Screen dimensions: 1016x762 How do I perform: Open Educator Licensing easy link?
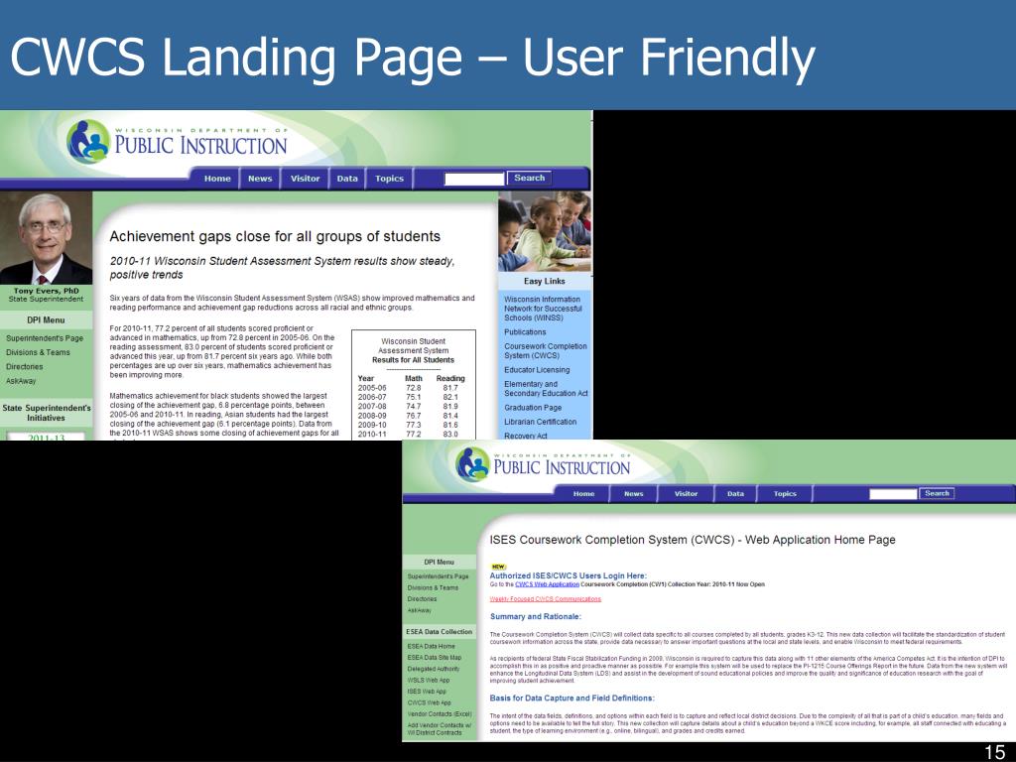tap(537, 370)
